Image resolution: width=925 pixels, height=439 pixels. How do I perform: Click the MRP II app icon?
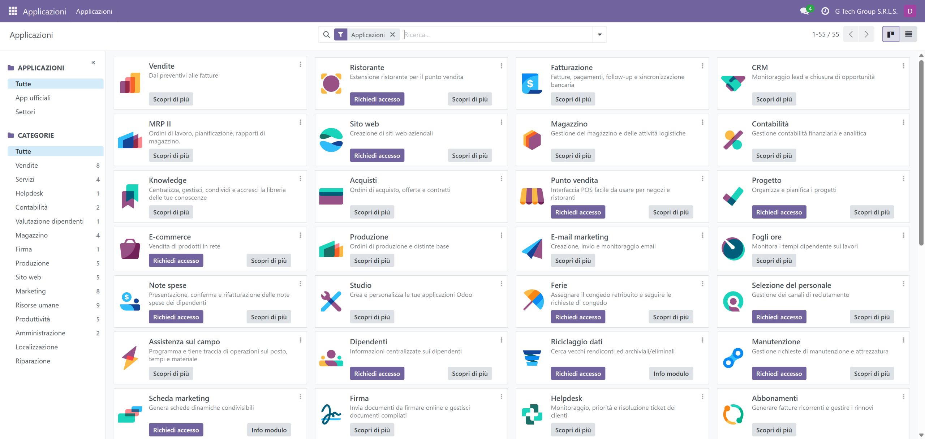(x=130, y=140)
